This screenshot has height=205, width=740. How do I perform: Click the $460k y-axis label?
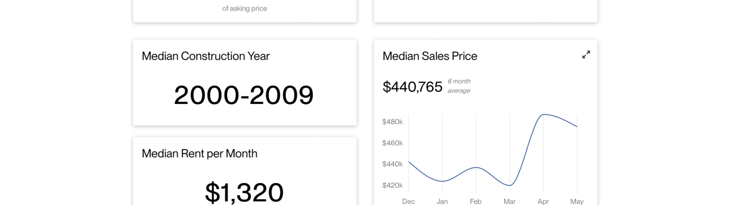coord(392,143)
